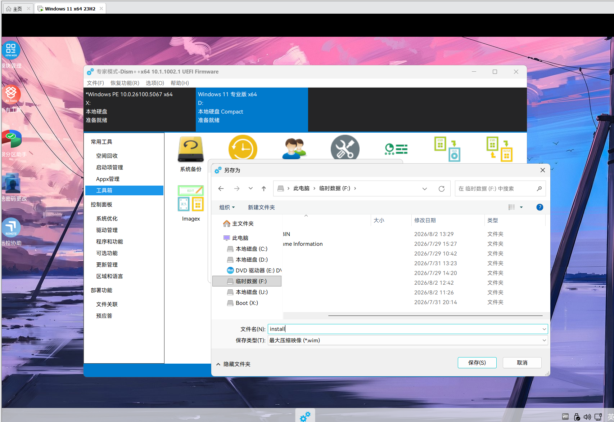Click the horizontal scrollbar in file list

coord(435,316)
